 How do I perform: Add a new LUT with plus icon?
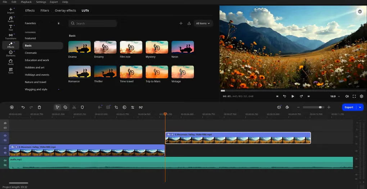(181, 23)
